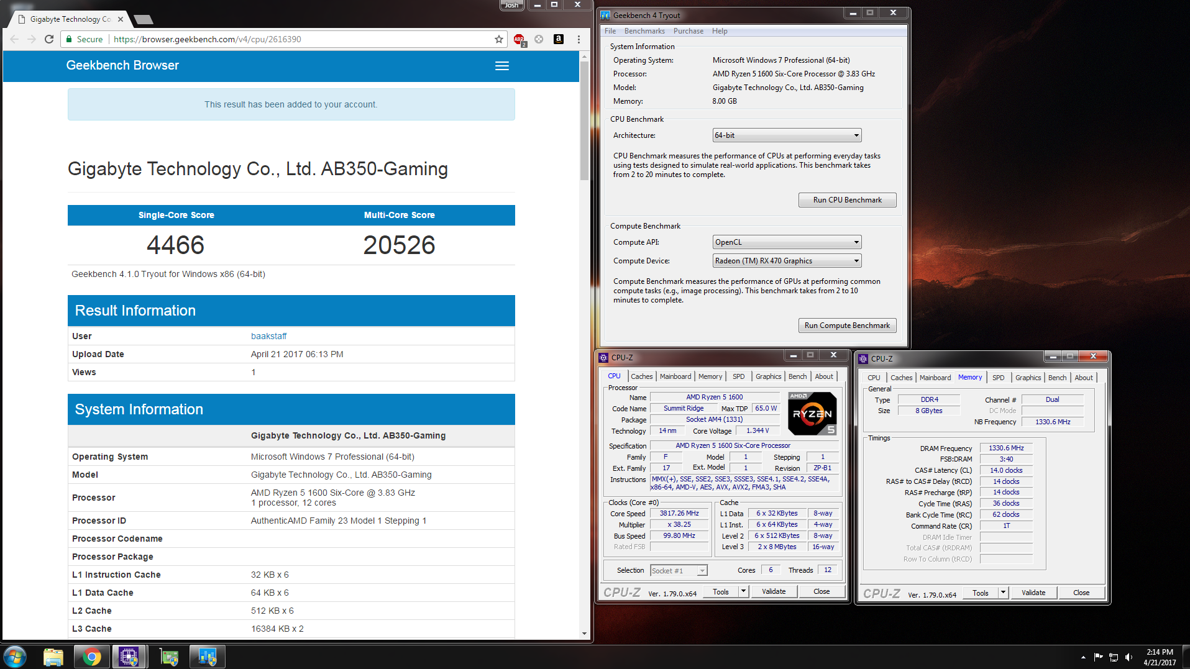Click the scrollbar down arrow in Chrome
The width and height of the screenshot is (1190, 669).
584,634
